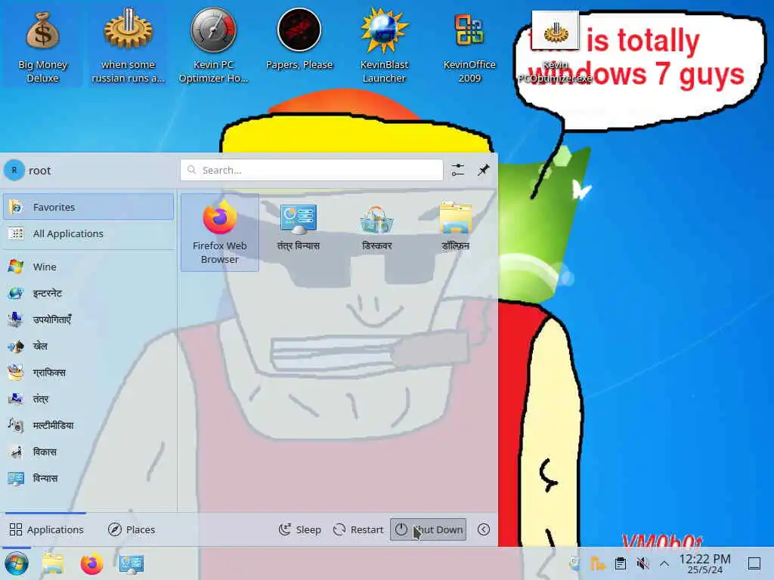Open डिस्कवर software center favorite

(376, 233)
